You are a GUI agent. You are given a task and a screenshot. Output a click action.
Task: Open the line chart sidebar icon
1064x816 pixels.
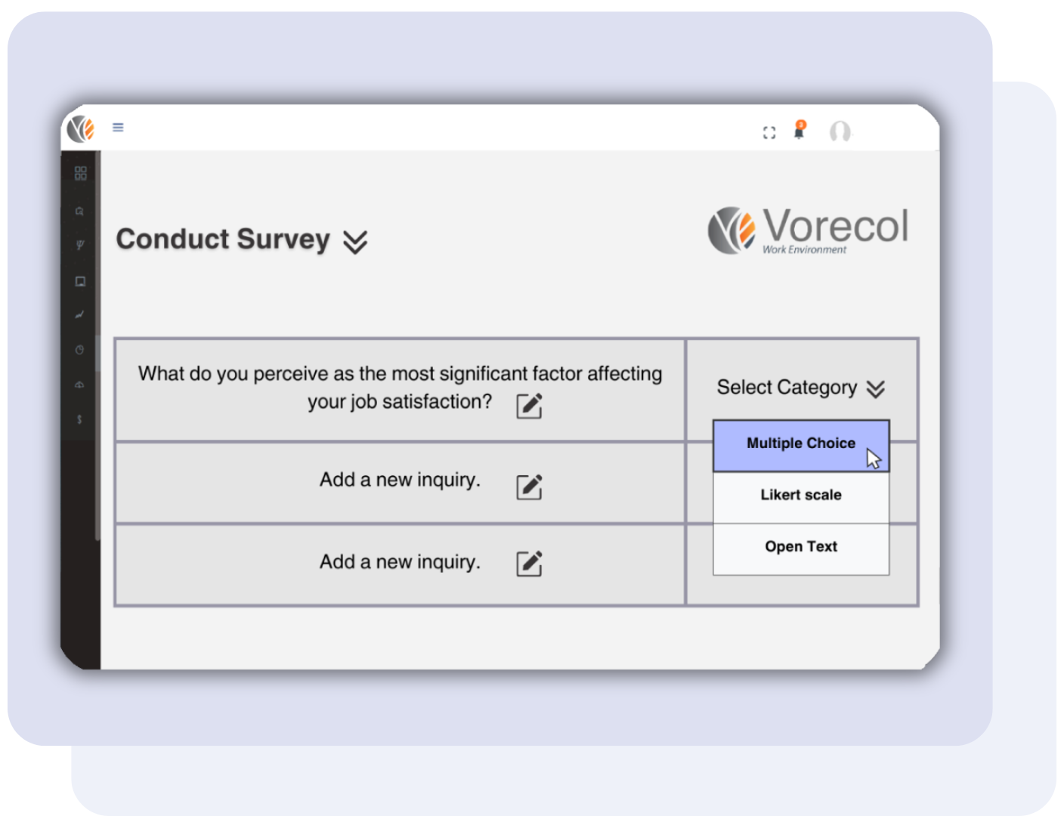point(79,315)
